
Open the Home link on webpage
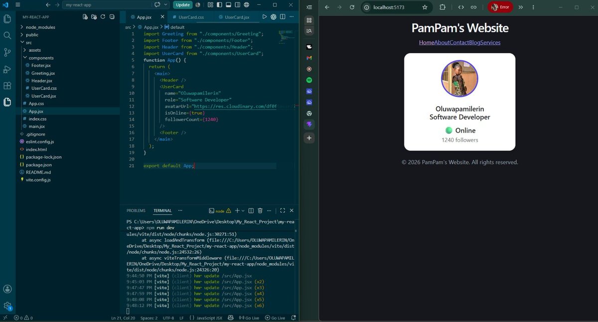427,42
